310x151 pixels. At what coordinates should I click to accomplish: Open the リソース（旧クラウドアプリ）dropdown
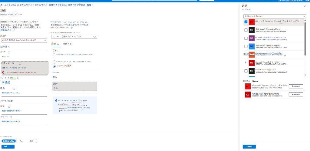point(74,37)
